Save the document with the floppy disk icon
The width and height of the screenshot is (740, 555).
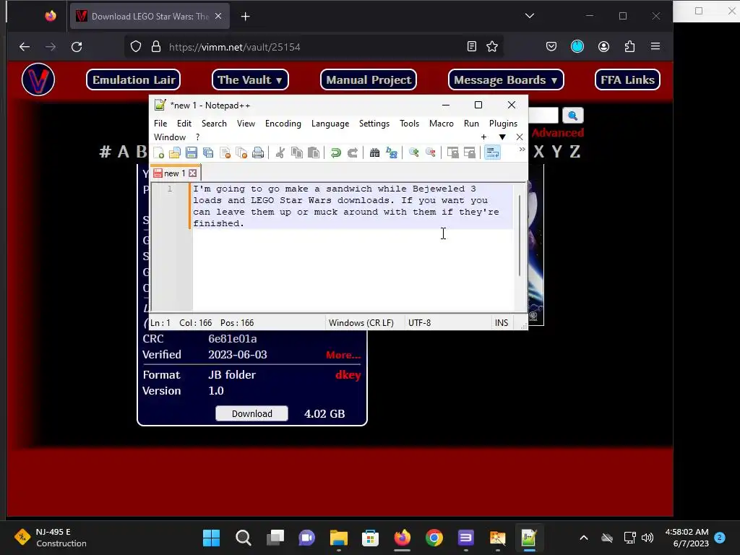191,153
